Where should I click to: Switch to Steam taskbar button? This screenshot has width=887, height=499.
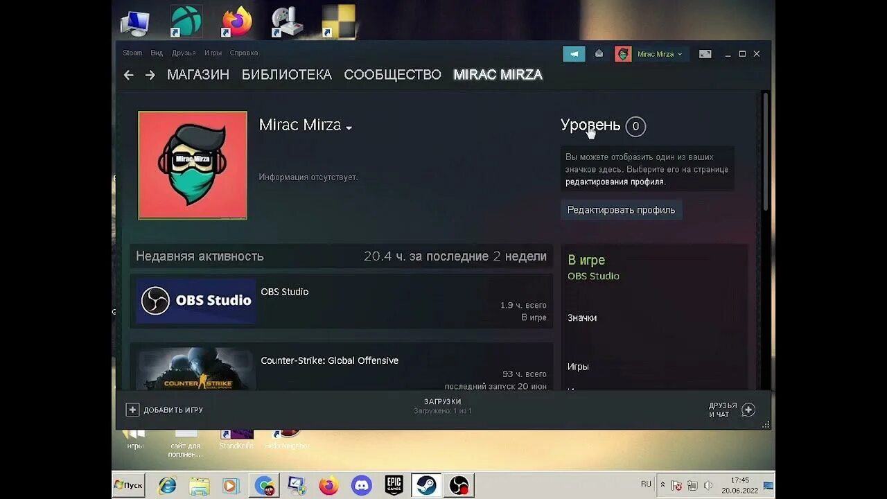(426, 485)
